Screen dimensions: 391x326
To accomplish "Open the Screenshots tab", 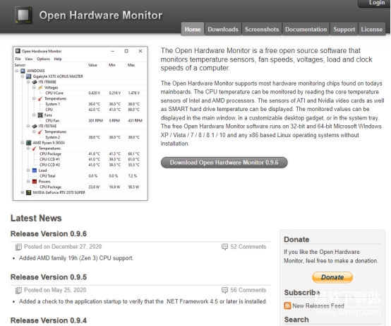I will pos(262,29).
